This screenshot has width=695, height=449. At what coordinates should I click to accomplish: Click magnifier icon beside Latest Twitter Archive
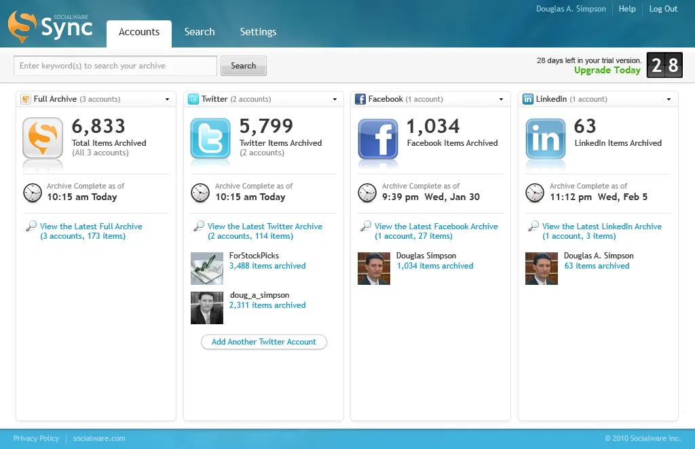click(x=199, y=226)
